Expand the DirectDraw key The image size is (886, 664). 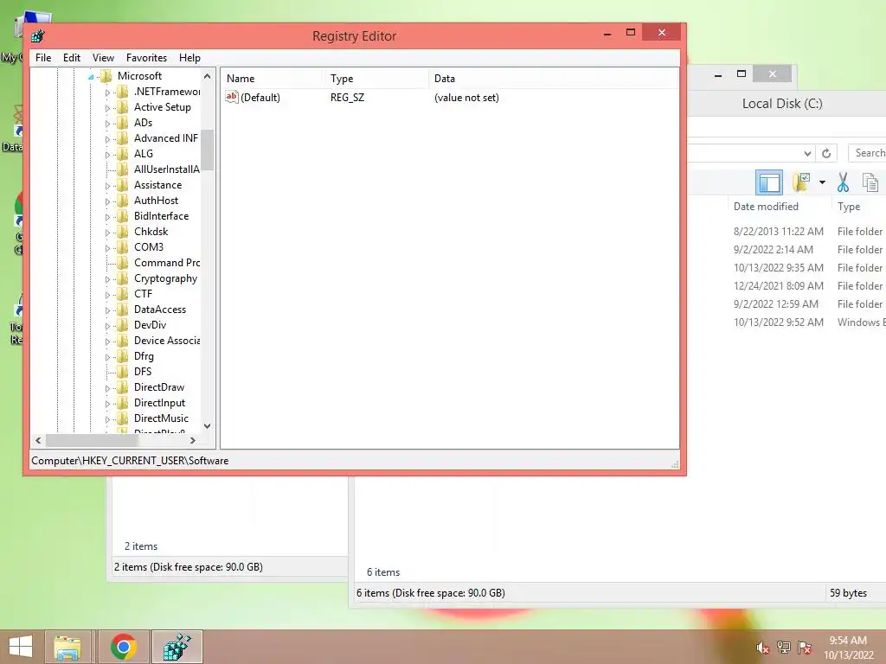107,388
